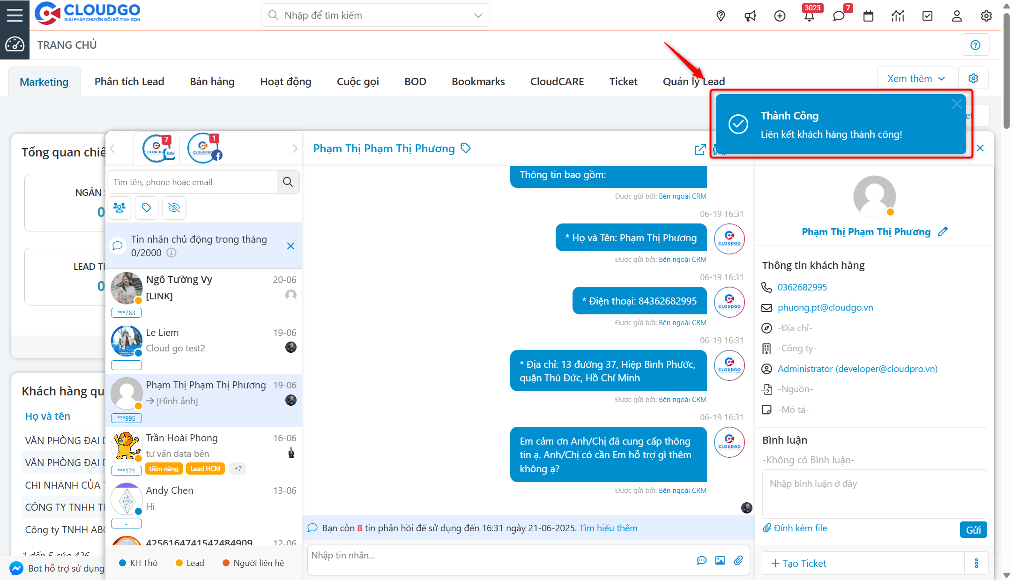Viewport: 1012px width, 580px height.
Task: Select the megaphone campaign icon in top bar
Action: tap(750, 15)
